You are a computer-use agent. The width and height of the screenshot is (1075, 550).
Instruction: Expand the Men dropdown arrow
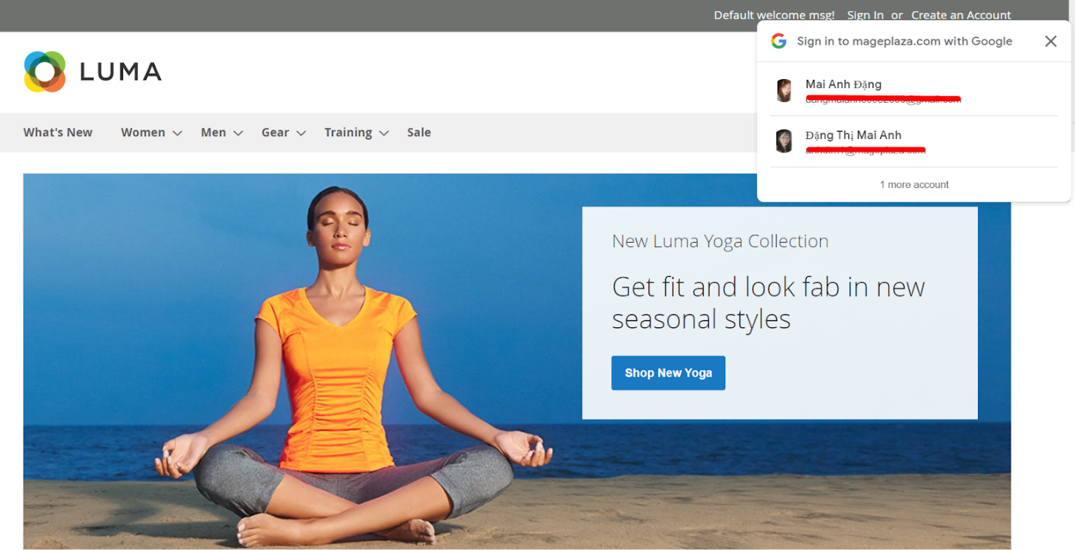[x=238, y=133]
